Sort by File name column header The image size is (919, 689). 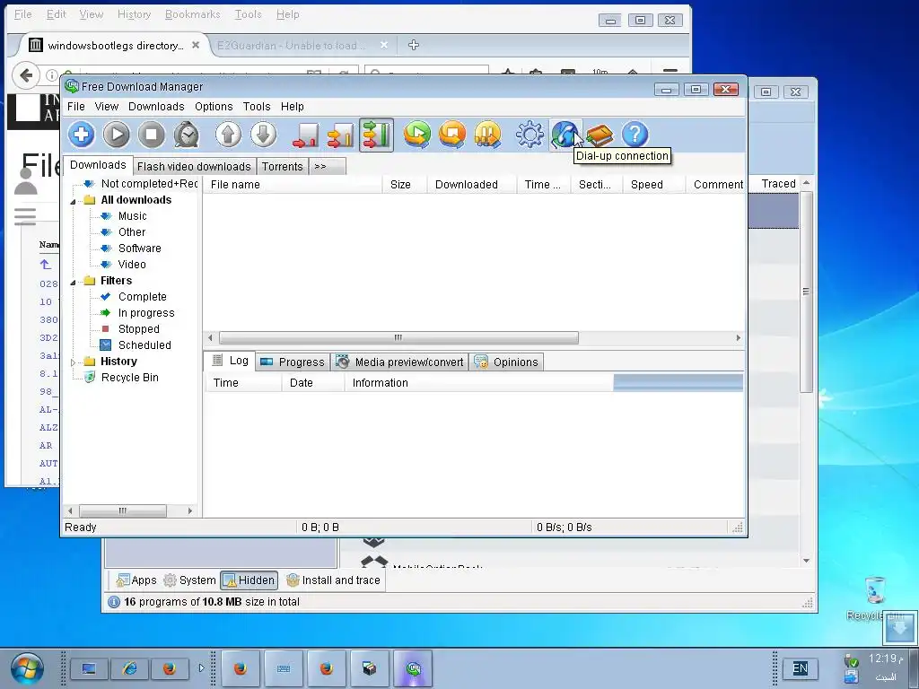293,185
